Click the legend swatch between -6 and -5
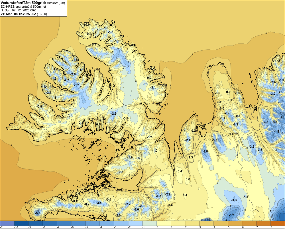Screen dimensions: 285x229 click(x=78, y=223)
